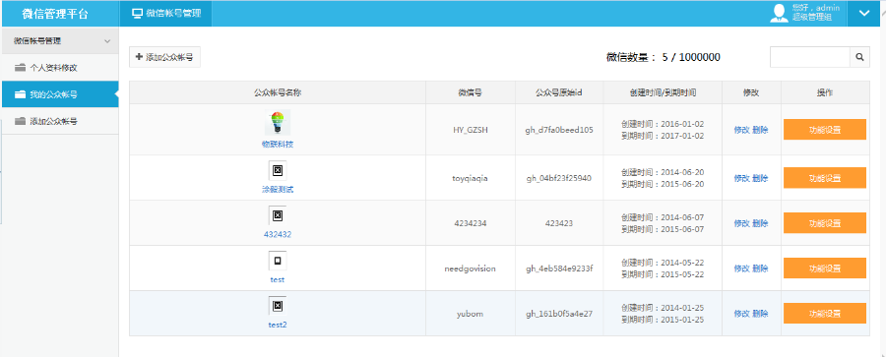Click 修改 in the 4234234 row
The image size is (886, 357).
pyautogui.click(x=742, y=223)
